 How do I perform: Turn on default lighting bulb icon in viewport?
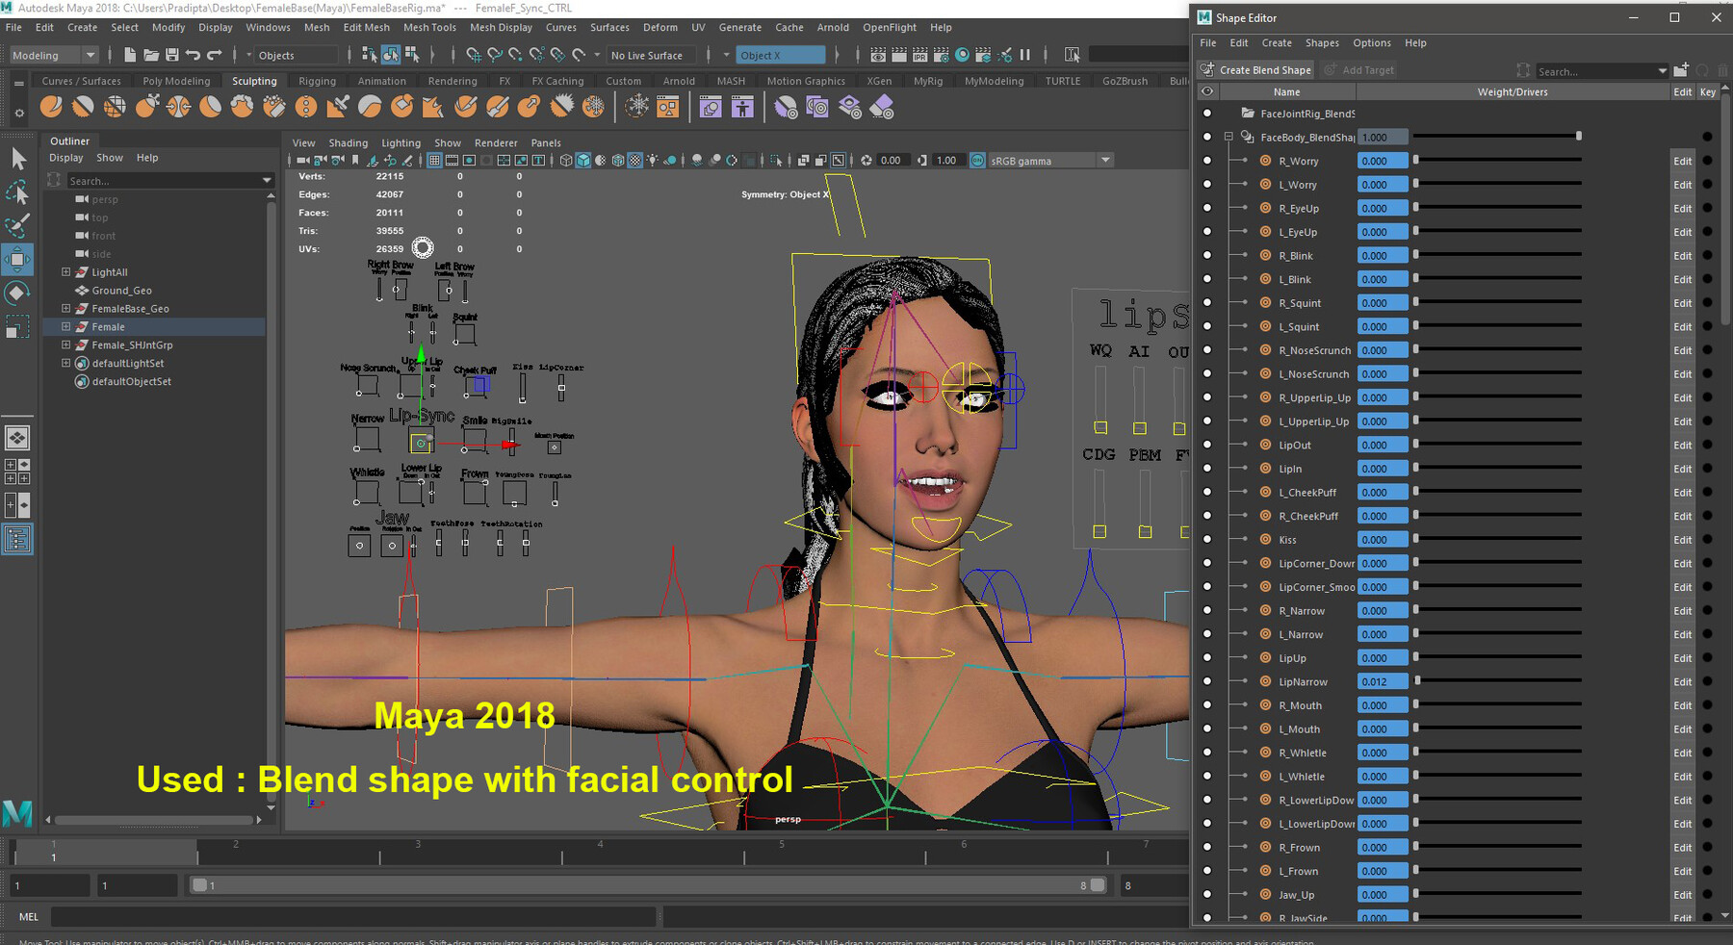(654, 161)
